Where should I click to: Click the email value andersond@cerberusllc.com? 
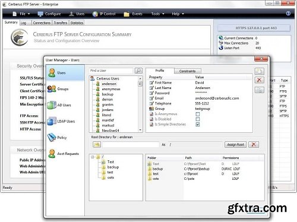(x=217, y=99)
